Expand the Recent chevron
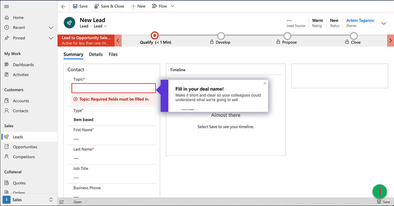394x206 pixels. [51, 27]
